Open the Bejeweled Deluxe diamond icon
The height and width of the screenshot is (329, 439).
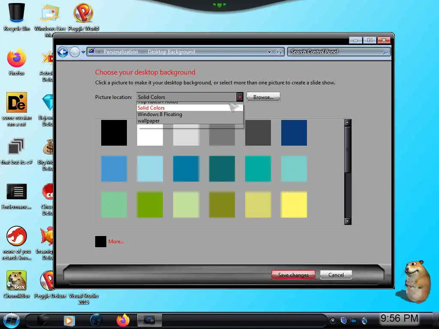point(48,110)
